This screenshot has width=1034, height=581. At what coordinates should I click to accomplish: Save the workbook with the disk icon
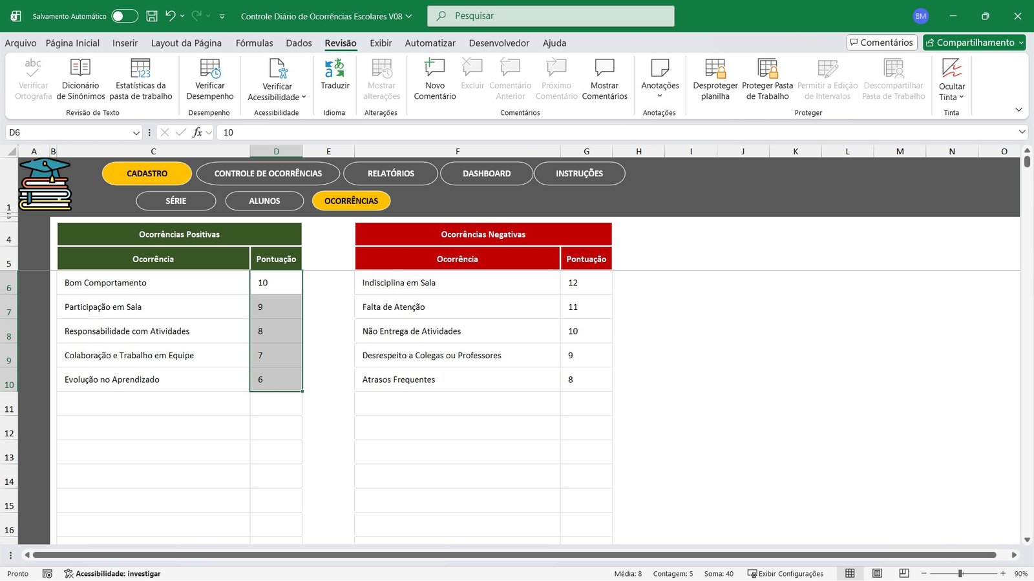pyautogui.click(x=152, y=16)
